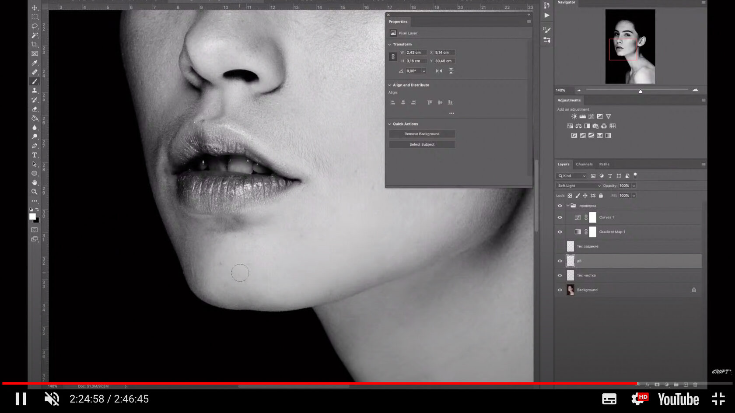Viewport: 735px width, 413px height.
Task: Select the Lasso tool
Action: point(35,26)
